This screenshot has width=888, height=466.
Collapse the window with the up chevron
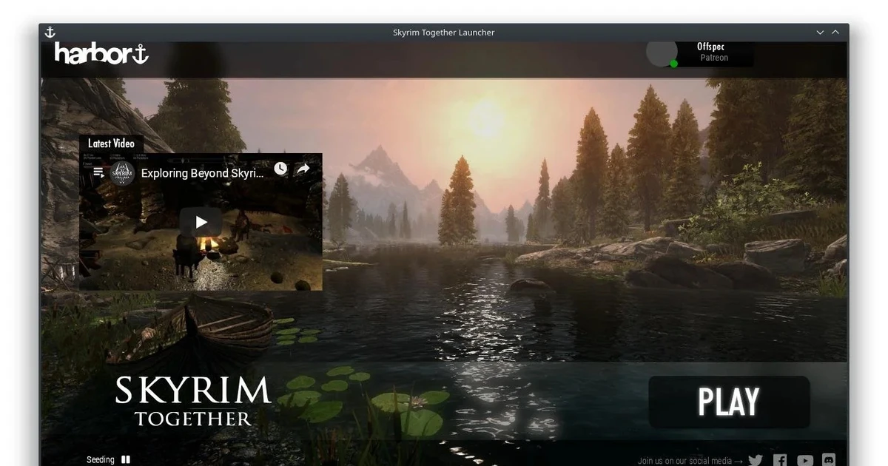point(835,32)
